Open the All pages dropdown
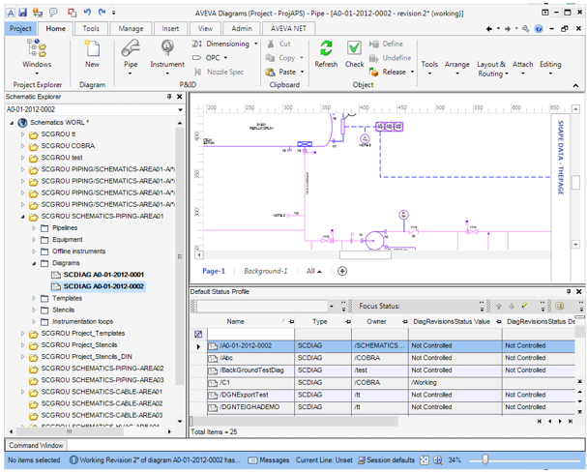The width and height of the screenshot is (587, 473). [x=313, y=271]
